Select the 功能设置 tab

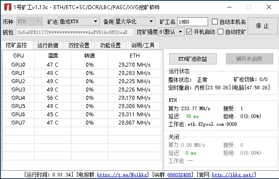tap(110, 45)
